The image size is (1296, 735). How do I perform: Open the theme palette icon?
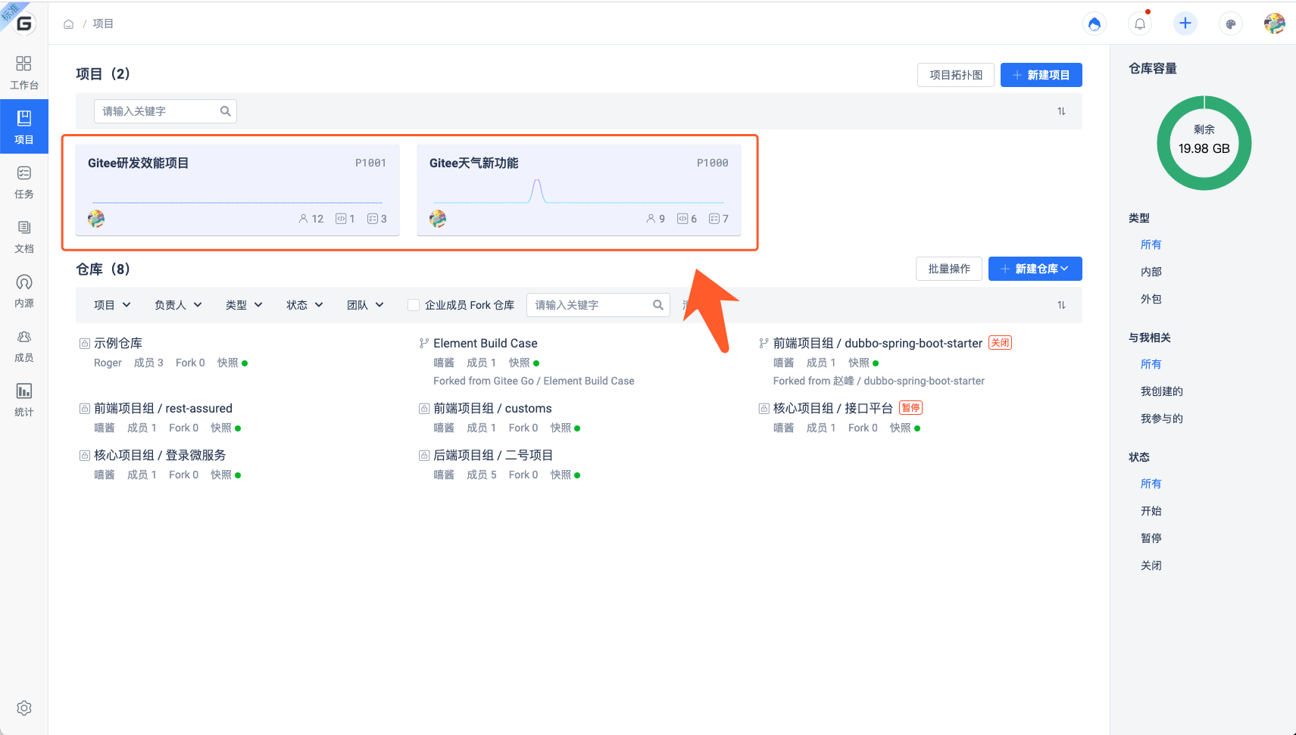[1231, 24]
